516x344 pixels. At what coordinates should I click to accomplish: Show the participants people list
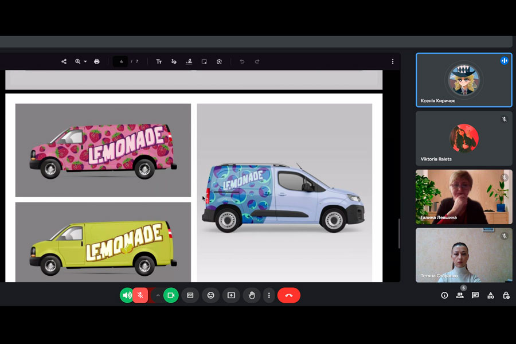[x=460, y=295]
